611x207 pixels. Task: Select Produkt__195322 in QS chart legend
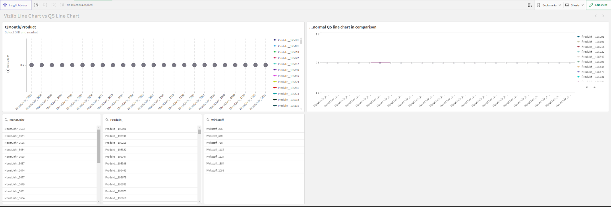590,52
